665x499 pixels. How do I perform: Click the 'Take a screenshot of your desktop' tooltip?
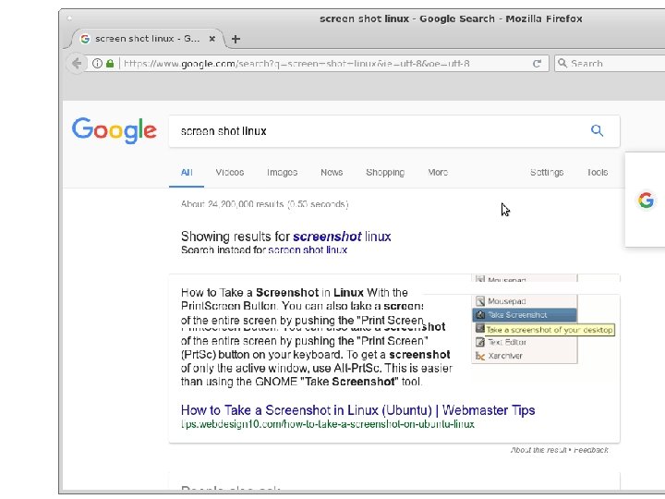[x=550, y=330]
